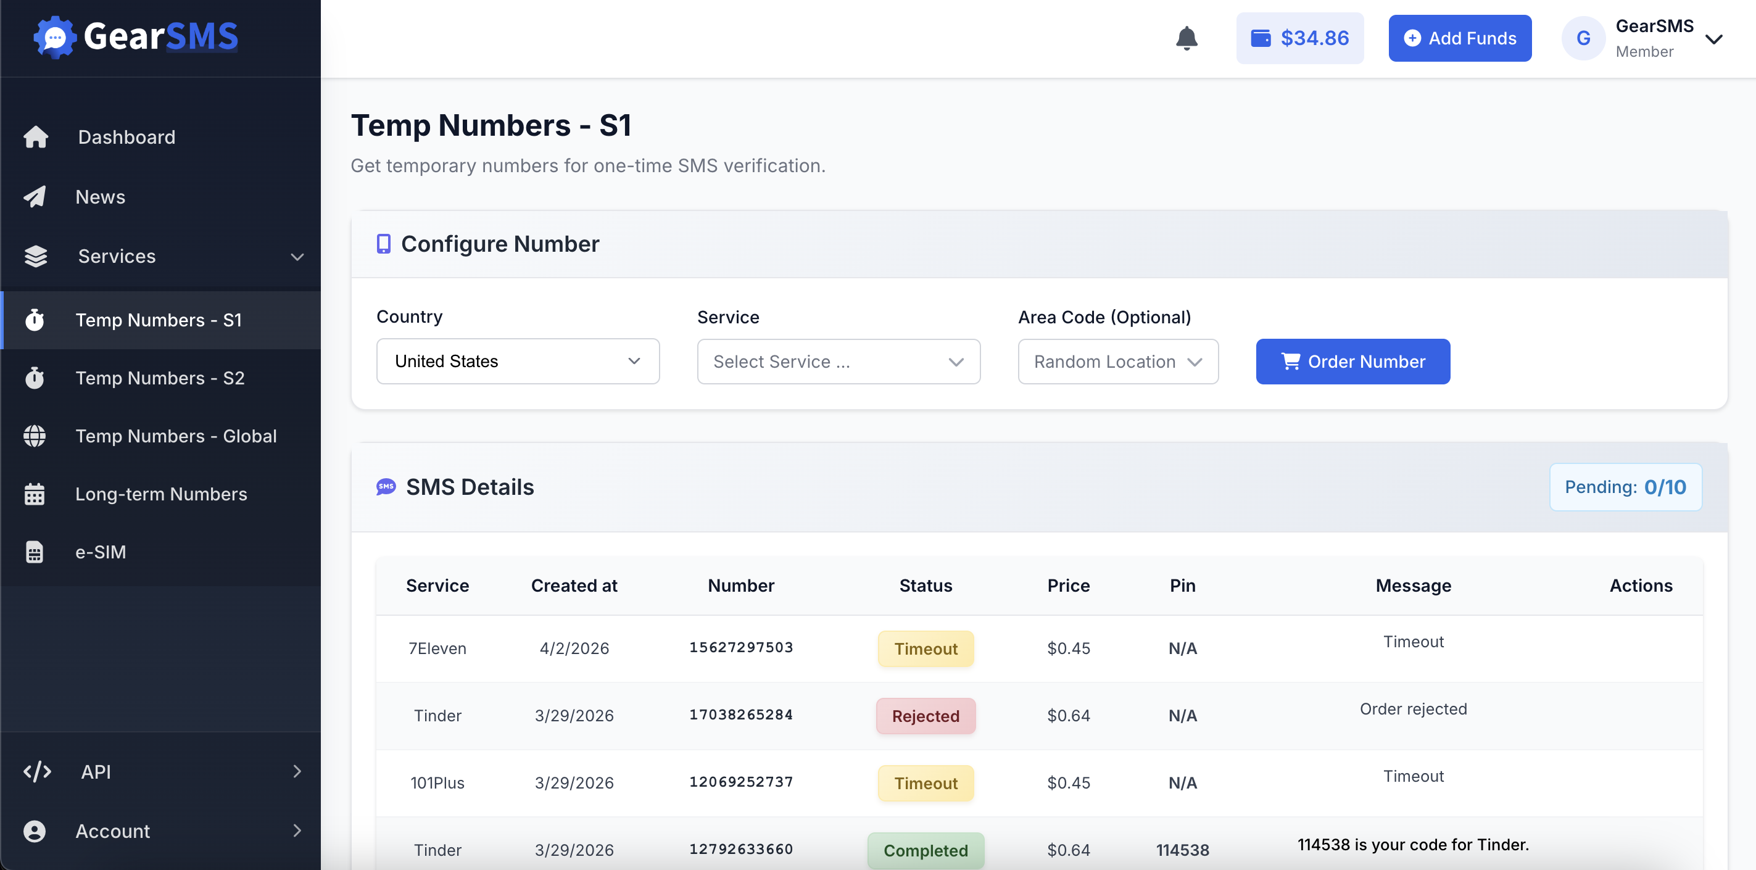The width and height of the screenshot is (1756, 870).
Task: Expand the Account submenu arrow
Action: [x=297, y=831]
